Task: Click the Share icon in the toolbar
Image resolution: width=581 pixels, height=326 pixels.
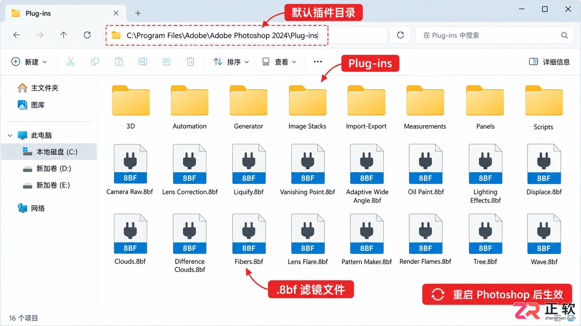Action: pos(167,62)
